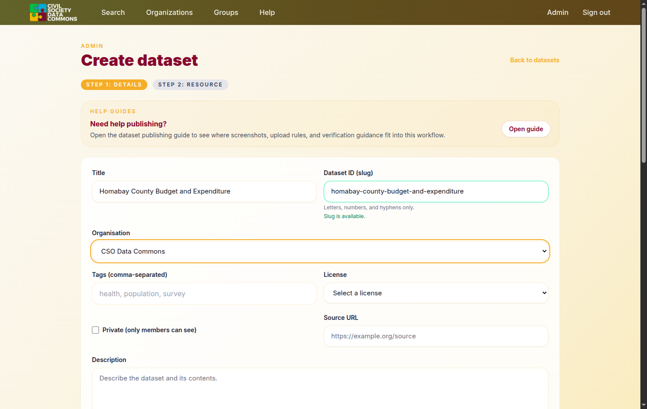Sign out of the account
Screen dimensions: 647x409
click(x=596, y=12)
